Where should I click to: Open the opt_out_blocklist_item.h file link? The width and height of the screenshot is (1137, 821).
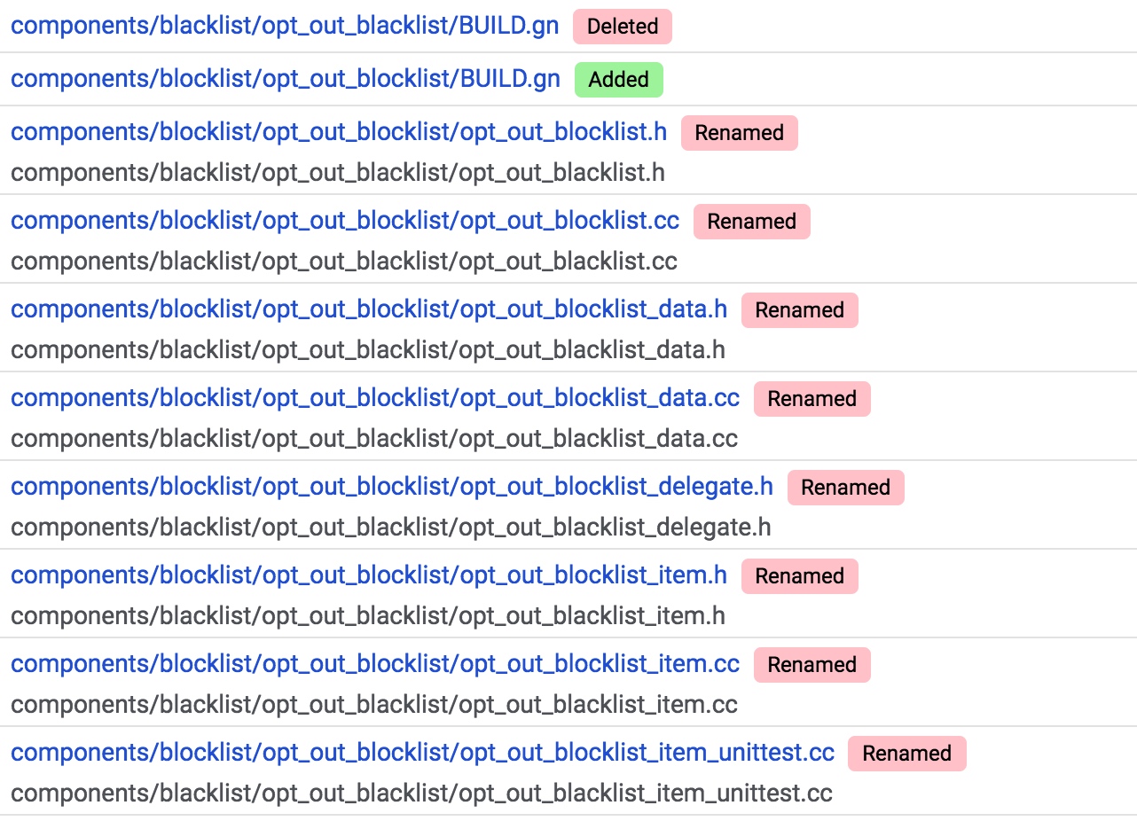pyautogui.click(x=369, y=575)
